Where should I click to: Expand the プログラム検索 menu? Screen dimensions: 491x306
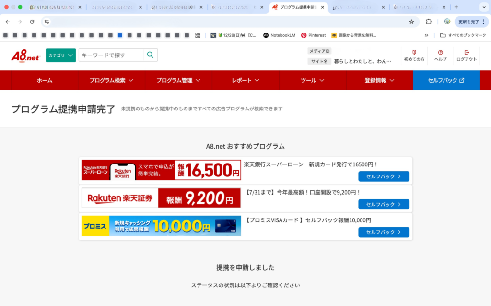click(111, 80)
